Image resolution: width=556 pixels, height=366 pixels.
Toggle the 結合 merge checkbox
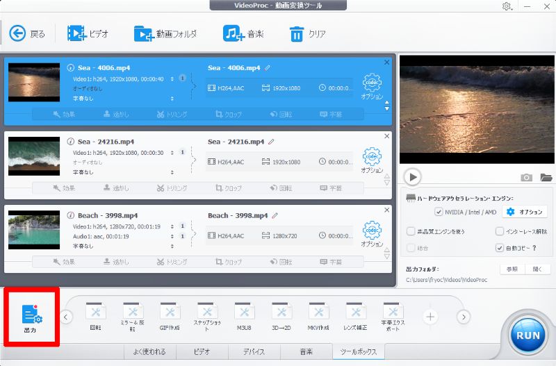pyautogui.click(x=411, y=248)
